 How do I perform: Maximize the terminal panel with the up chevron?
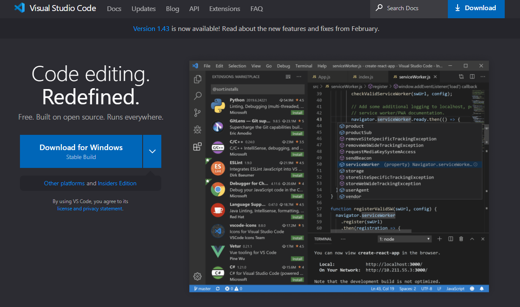pos(472,239)
